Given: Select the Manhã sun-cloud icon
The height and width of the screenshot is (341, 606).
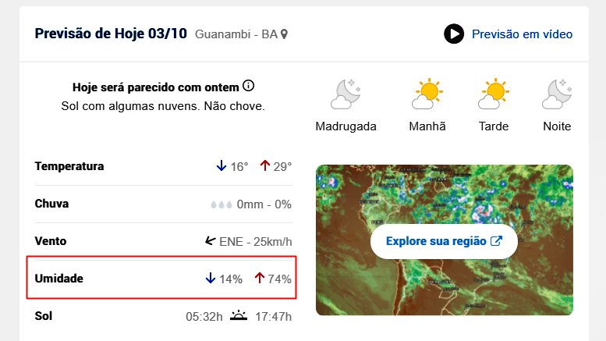Looking at the screenshot, I should click(427, 94).
